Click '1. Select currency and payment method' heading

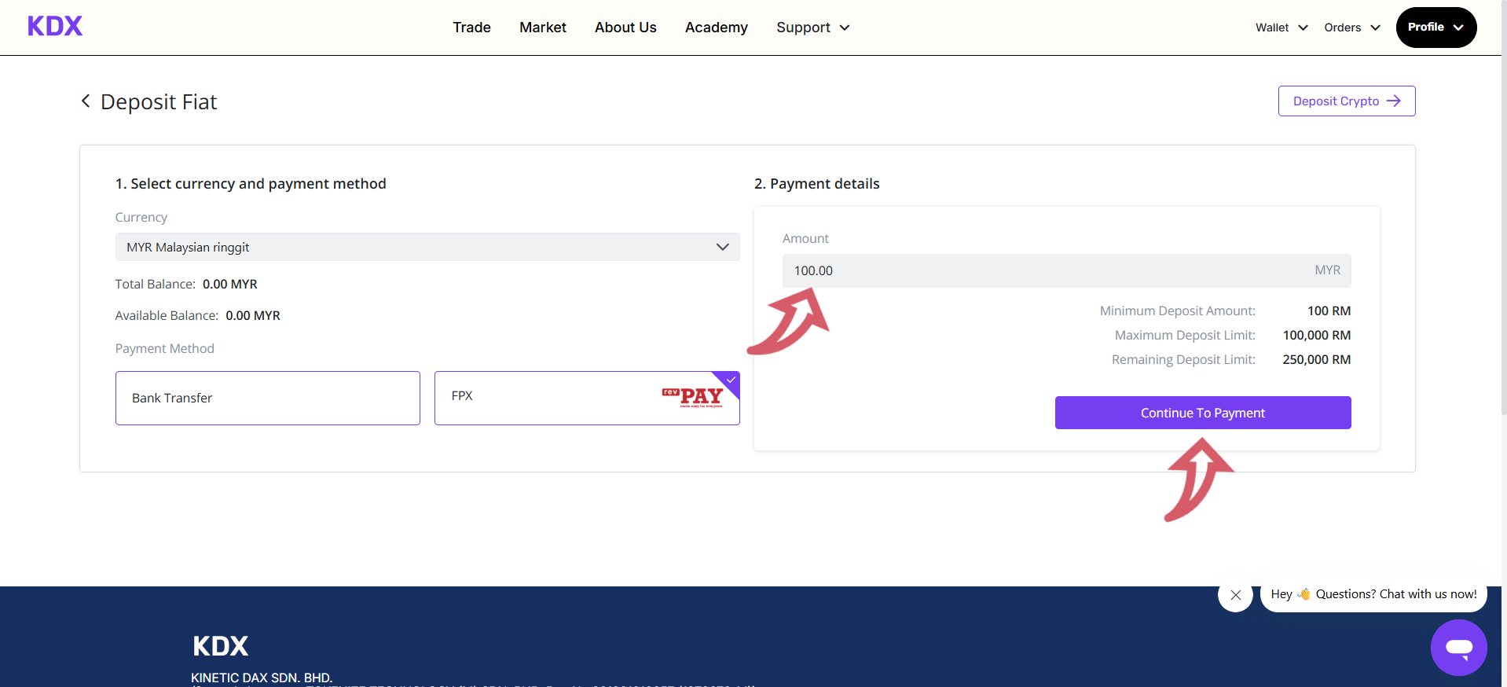click(251, 184)
